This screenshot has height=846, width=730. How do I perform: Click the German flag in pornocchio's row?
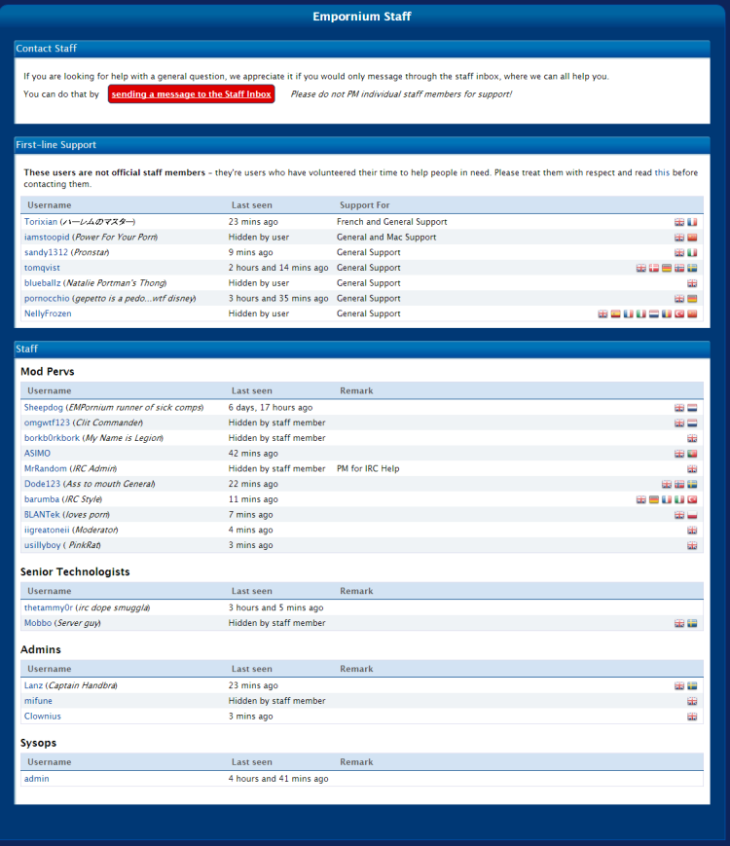(692, 298)
